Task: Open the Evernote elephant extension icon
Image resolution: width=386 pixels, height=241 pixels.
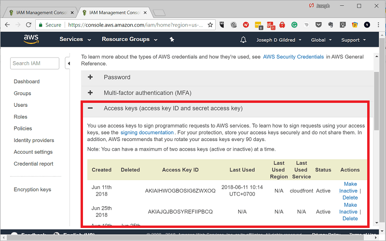Action: pos(331,25)
